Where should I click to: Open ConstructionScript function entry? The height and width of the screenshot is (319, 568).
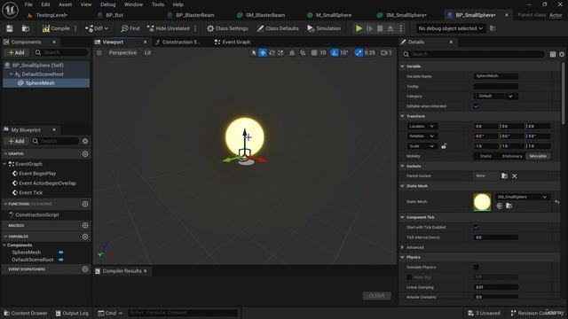(x=37, y=214)
